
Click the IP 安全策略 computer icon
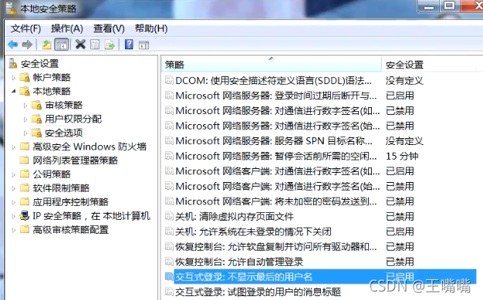(25, 215)
